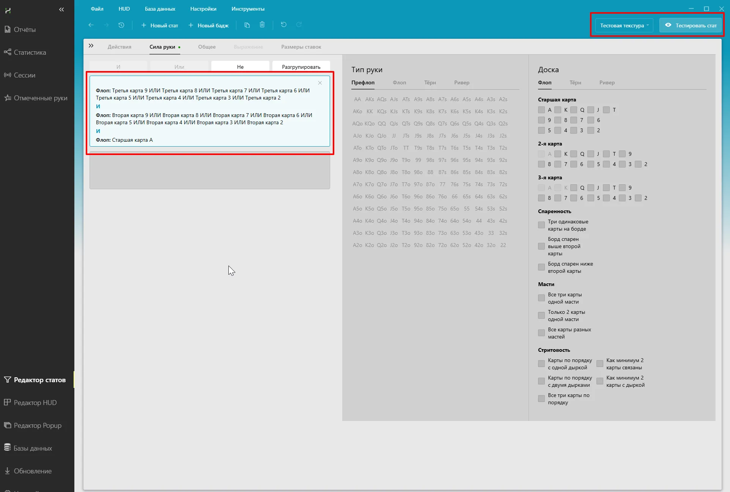The height and width of the screenshot is (492, 730).
Task: Select the AKs hand in preflop matrix
Action: point(370,99)
